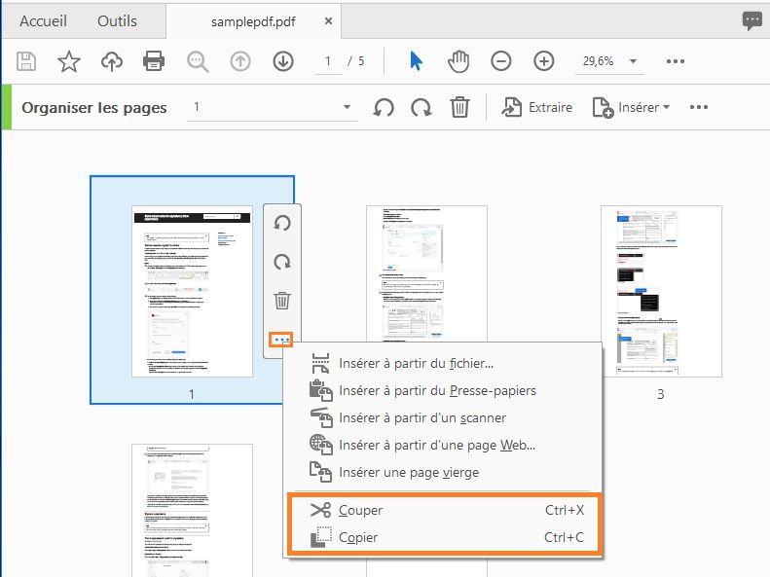Screen dimensions: 770x577
Task: Rotate clockwise in Organiser les pages bar
Action: point(422,107)
